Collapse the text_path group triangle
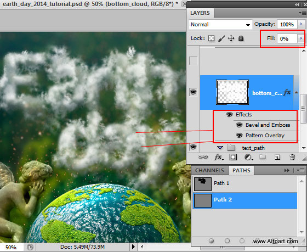This screenshot has width=307, height=252. point(220,148)
